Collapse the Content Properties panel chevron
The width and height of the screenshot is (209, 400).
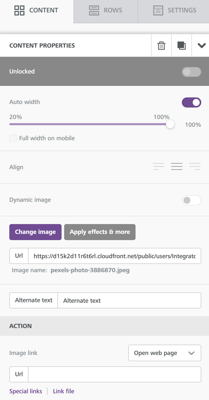coord(201,45)
